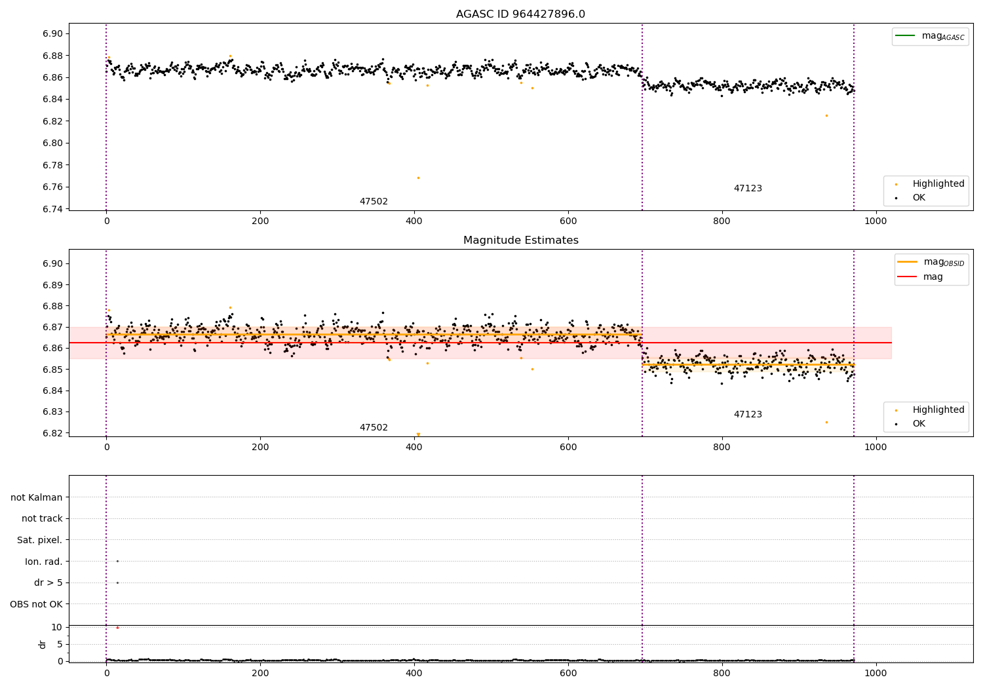
Task: Click the y-tick '6.87' in Magnitude Estimates plot
Action: 51,327
